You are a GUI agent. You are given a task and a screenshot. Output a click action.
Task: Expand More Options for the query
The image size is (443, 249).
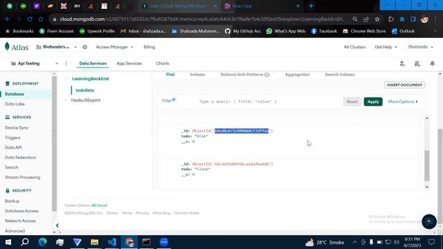click(x=403, y=102)
